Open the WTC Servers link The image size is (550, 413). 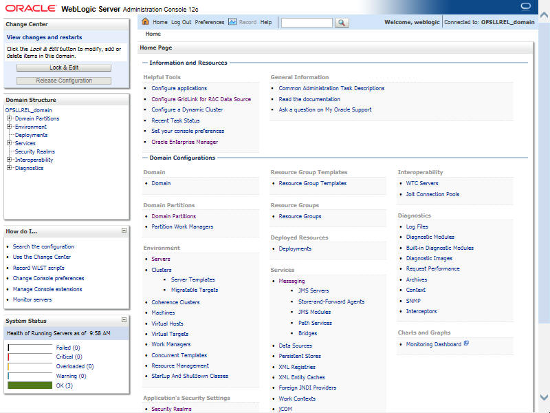422,183
